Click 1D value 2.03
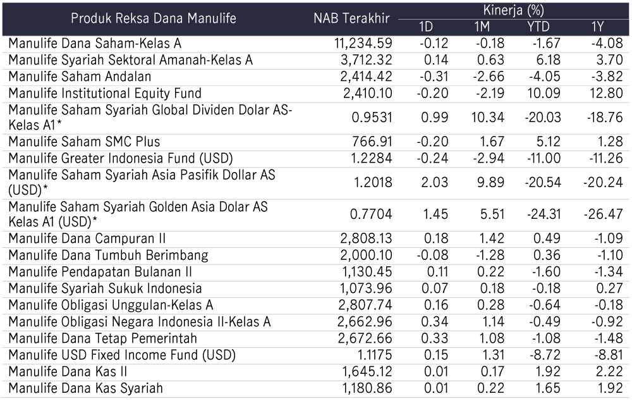Screen dimensions: 632x401 [435, 182]
